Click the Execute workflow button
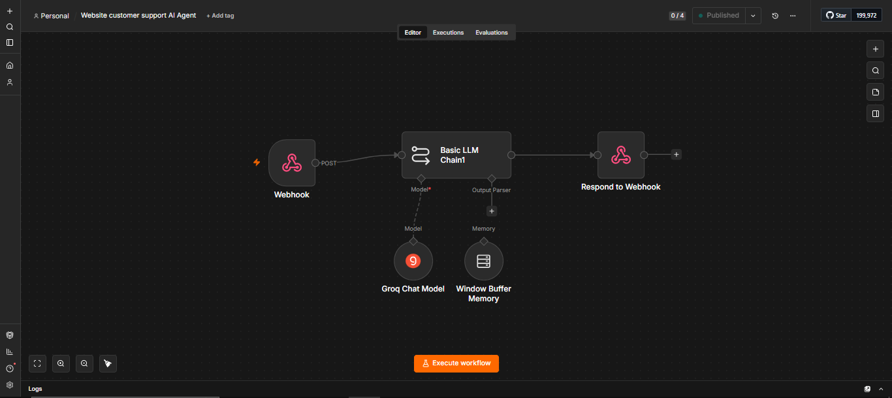 (456, 363)
